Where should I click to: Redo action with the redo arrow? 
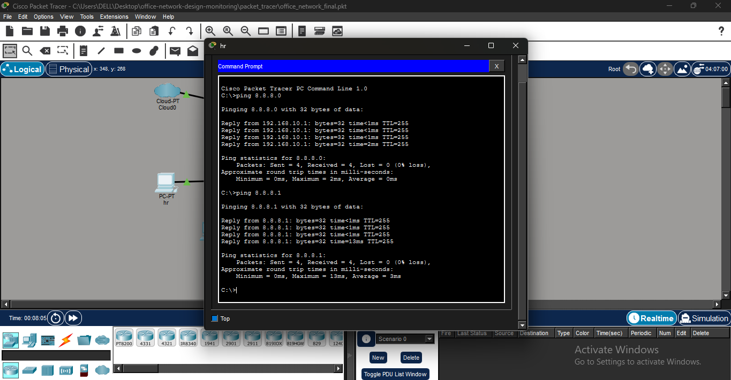coord(190,31)
